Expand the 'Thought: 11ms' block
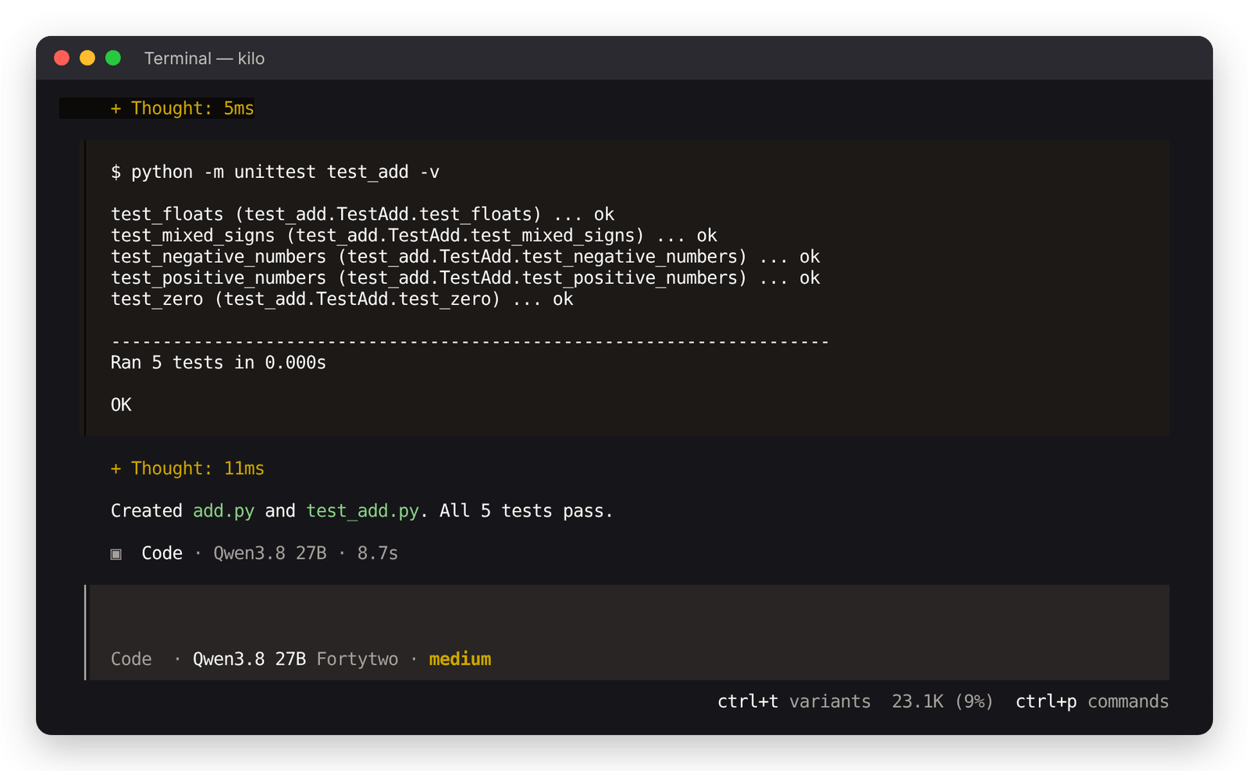The width and height of the screenshot is (1249, 771). (187, 468)
